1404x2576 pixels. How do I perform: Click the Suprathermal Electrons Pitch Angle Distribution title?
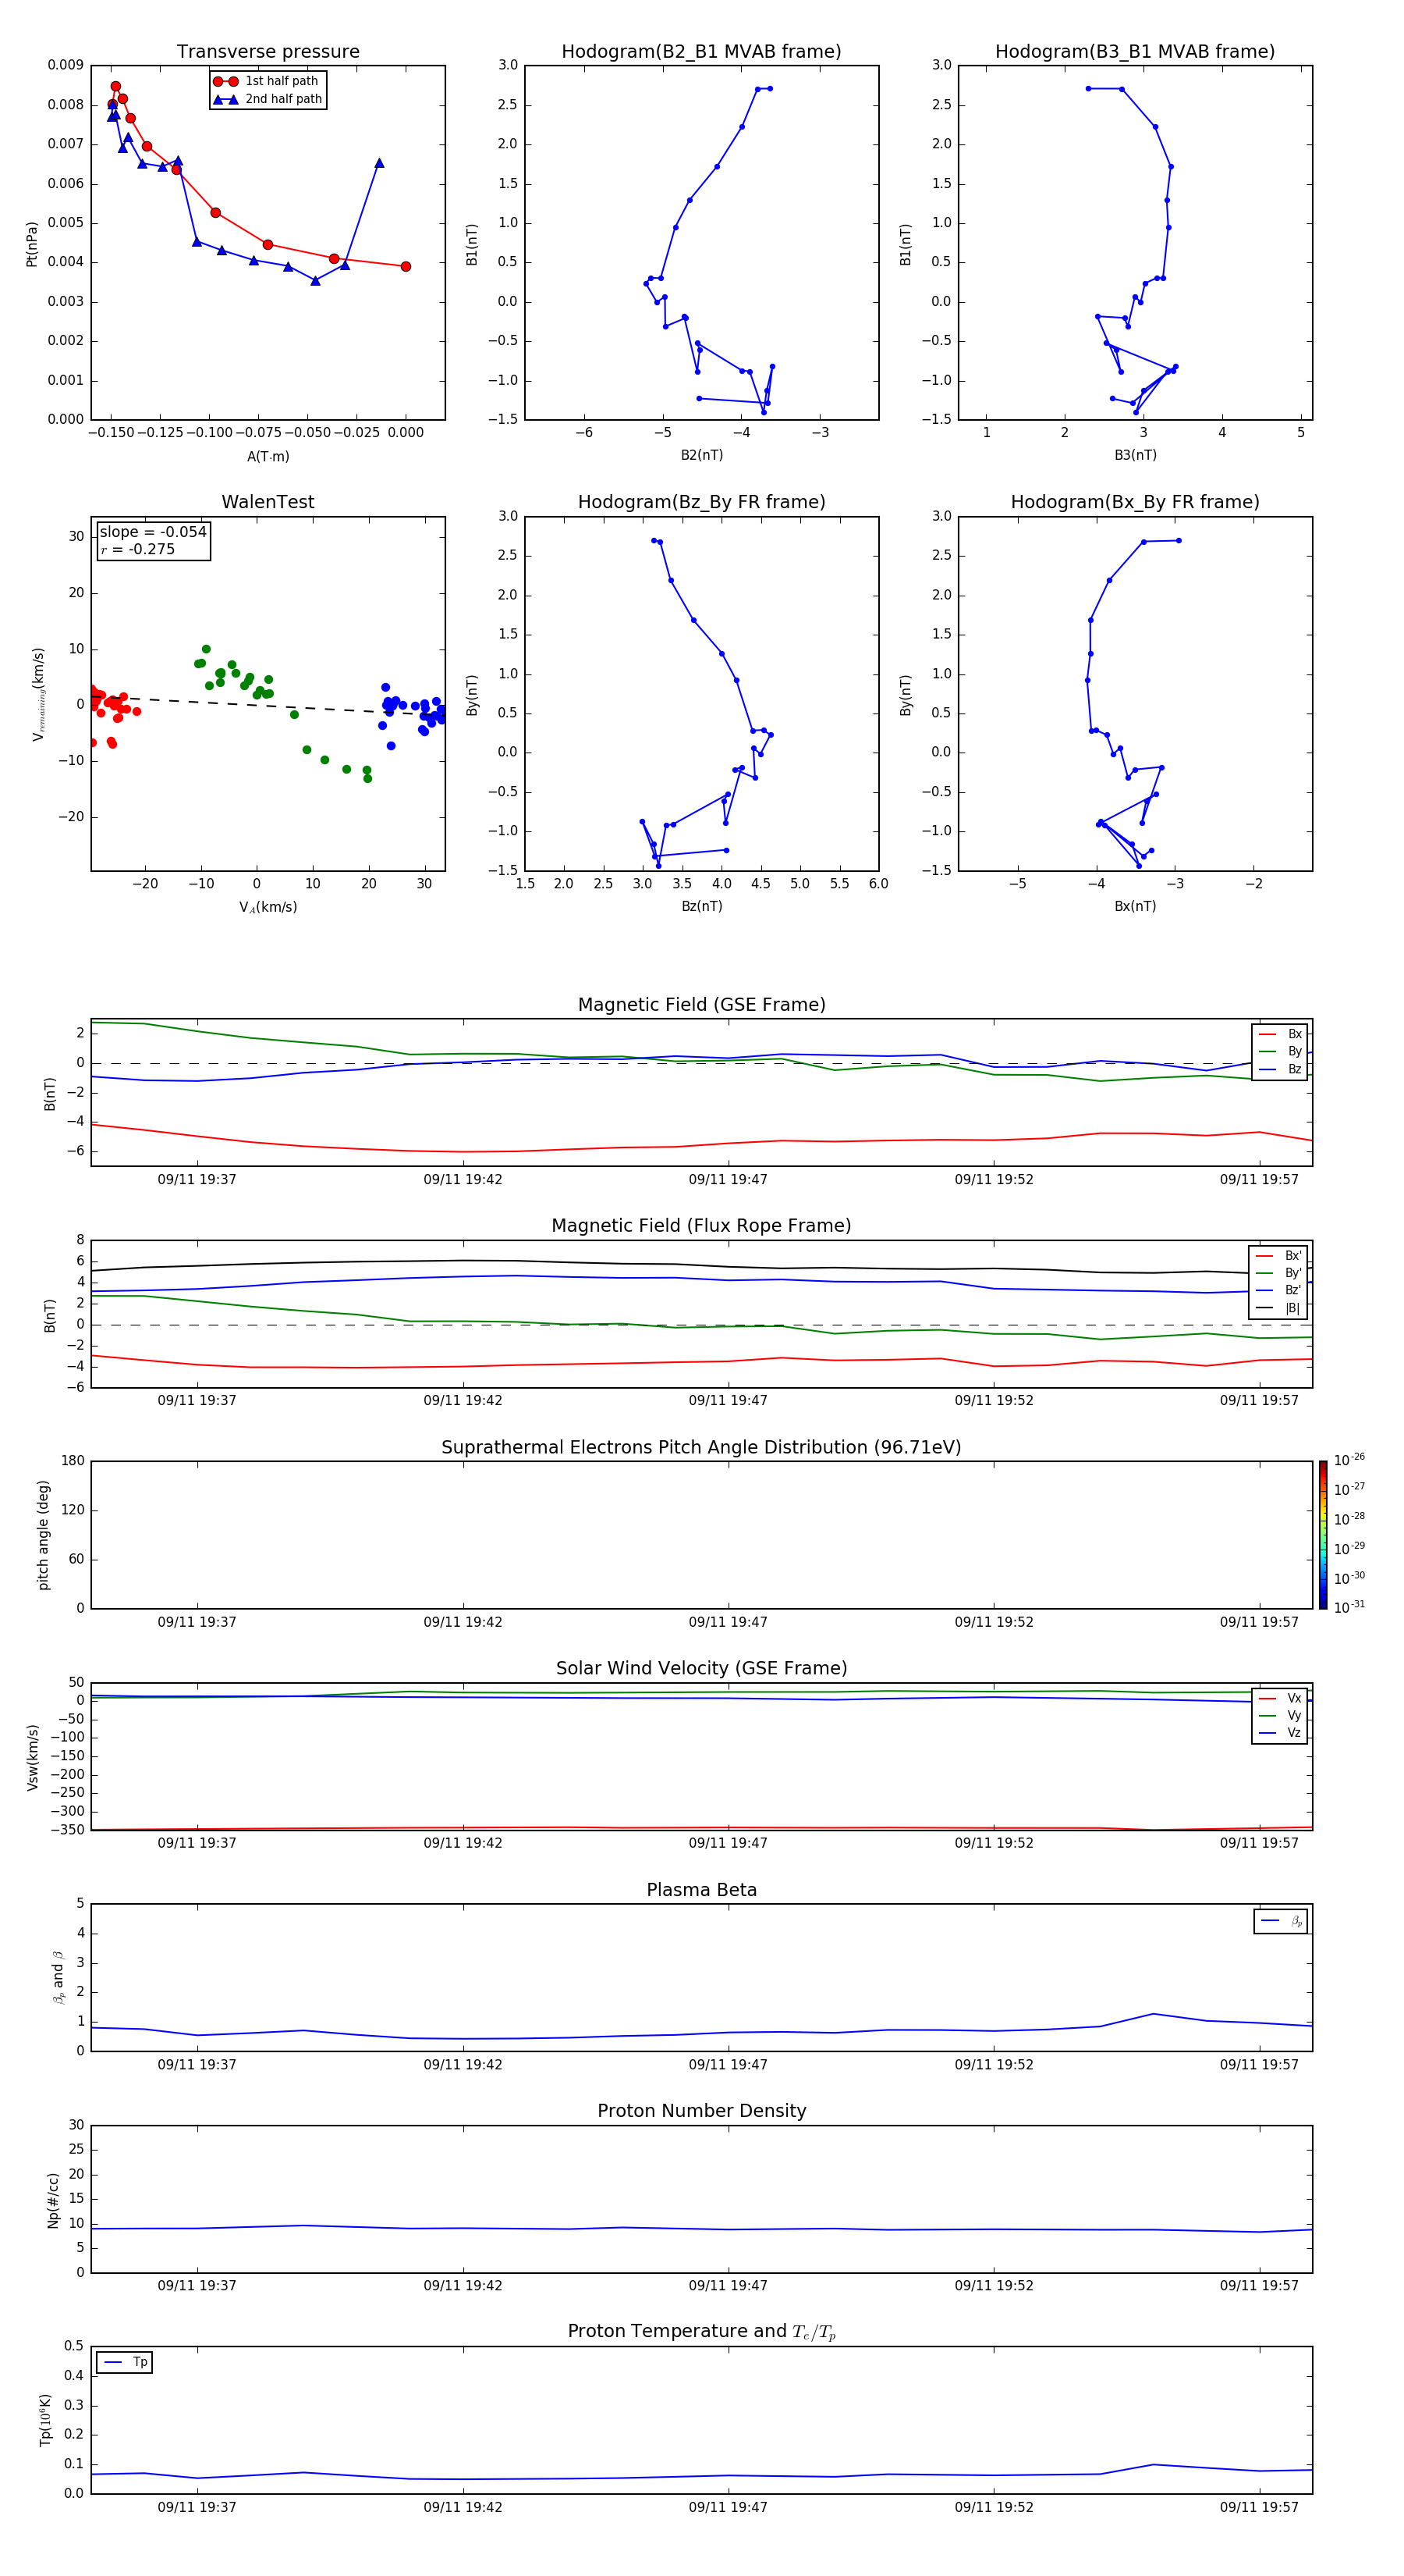pos(701,1448)
